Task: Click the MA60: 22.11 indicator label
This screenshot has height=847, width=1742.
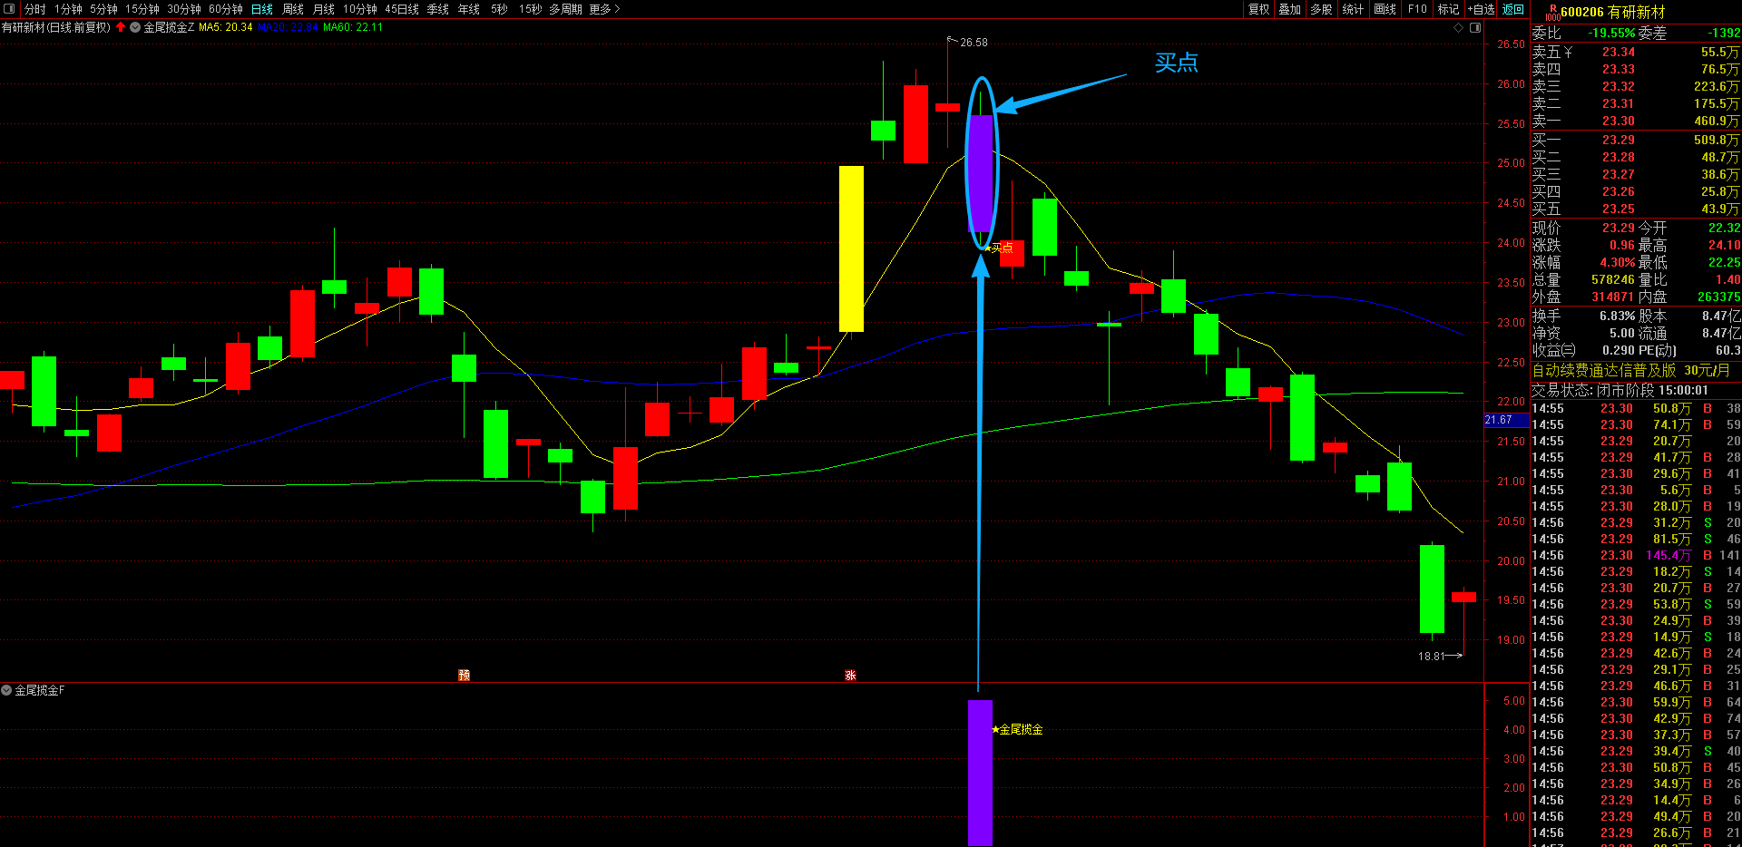Action: coord(353,27)
